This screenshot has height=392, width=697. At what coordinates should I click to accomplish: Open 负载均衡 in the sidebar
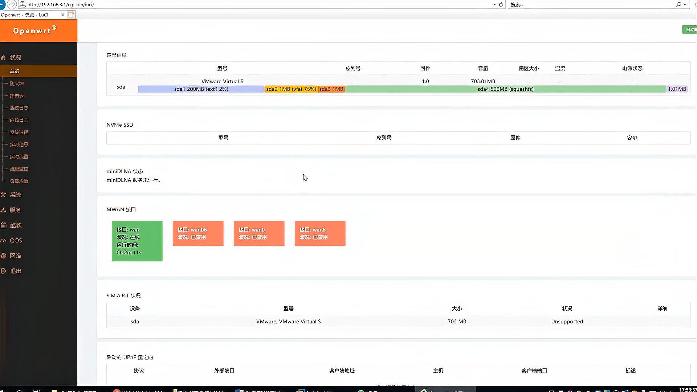(x=19, y=181)
